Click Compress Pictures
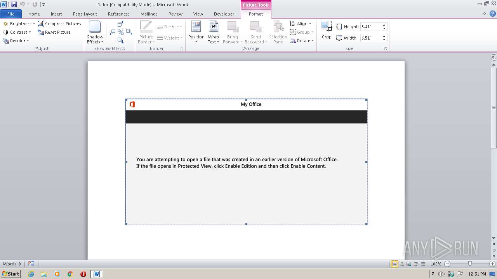Screen dimensions: 497x279 pyautogui.click(x=59, y=24)
